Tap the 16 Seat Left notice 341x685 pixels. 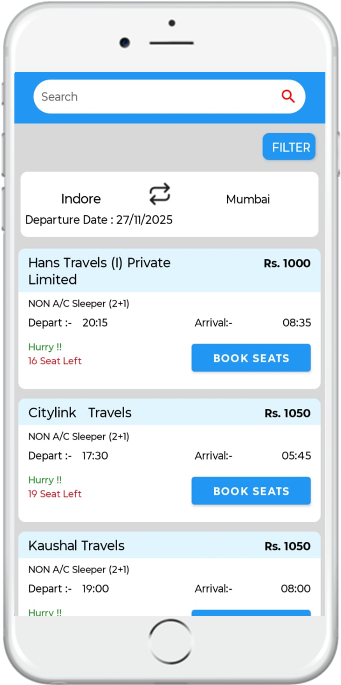(x=55, y=361)
